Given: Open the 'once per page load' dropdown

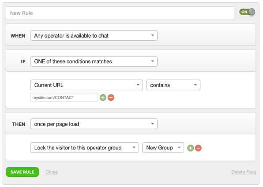Looking at the screenshot, I should click(x=94, y=124).
